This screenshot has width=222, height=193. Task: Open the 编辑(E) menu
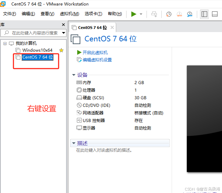[x=28, y=14]
